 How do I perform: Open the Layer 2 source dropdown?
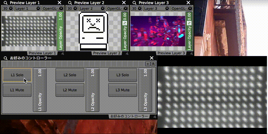click(92, 9)
